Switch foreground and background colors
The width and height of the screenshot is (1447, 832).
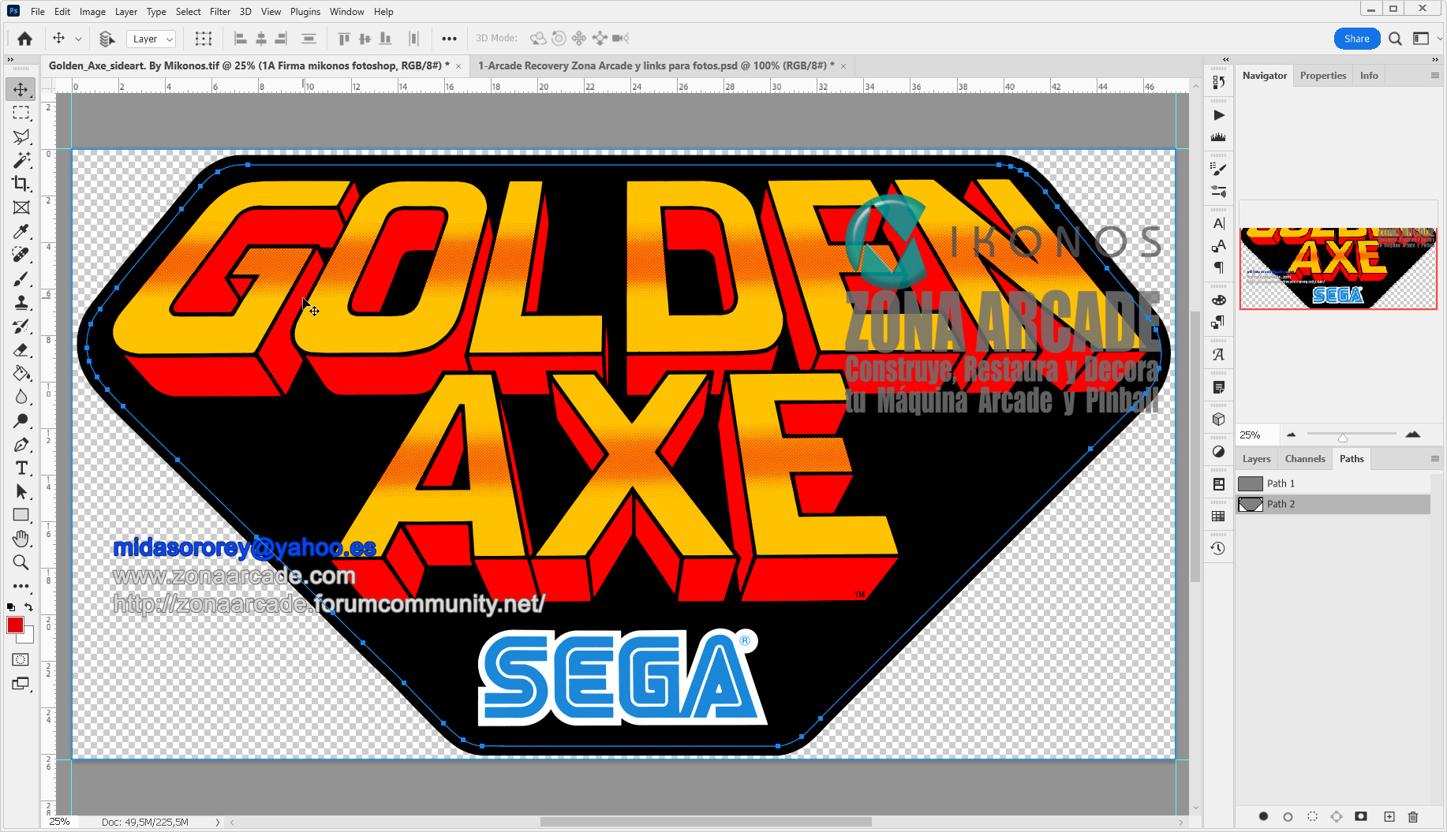(x=28, y=607)
